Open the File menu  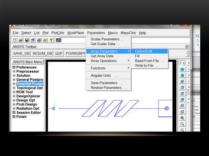[15, 33]
